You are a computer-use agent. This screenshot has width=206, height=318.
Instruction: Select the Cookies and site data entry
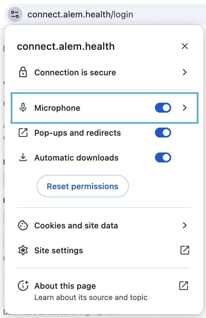(104, 225)
